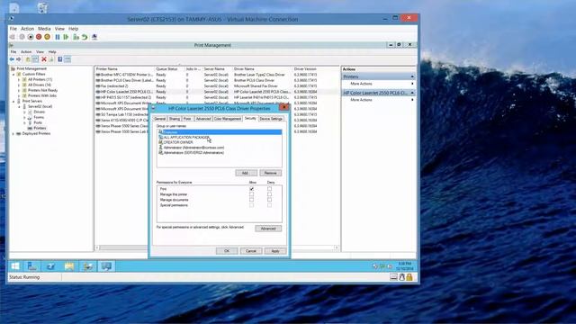The height and width of the screenshot is (324, 576).
Task: Check Deny for Manage documents
Action: pyautogui.click(x=270, y=200)
